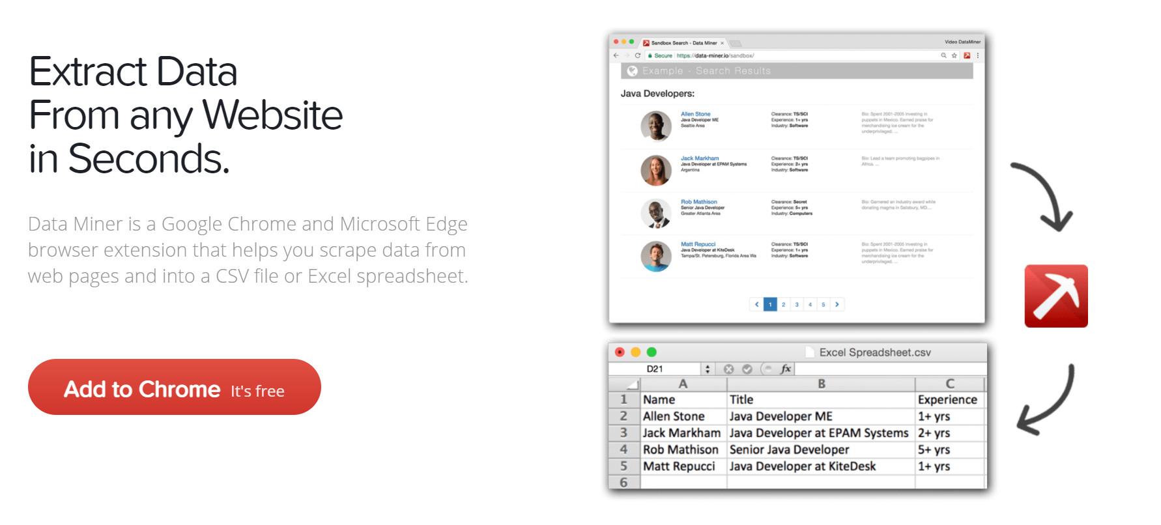Click the Data Miner description paragraph
This screenshot has height=525, width=1161.
(x=248, y=250)
